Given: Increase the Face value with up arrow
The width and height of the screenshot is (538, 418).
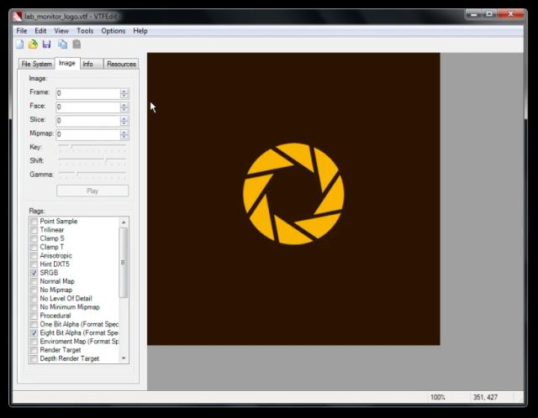Looking at the screenshot, I should (124, 104).
